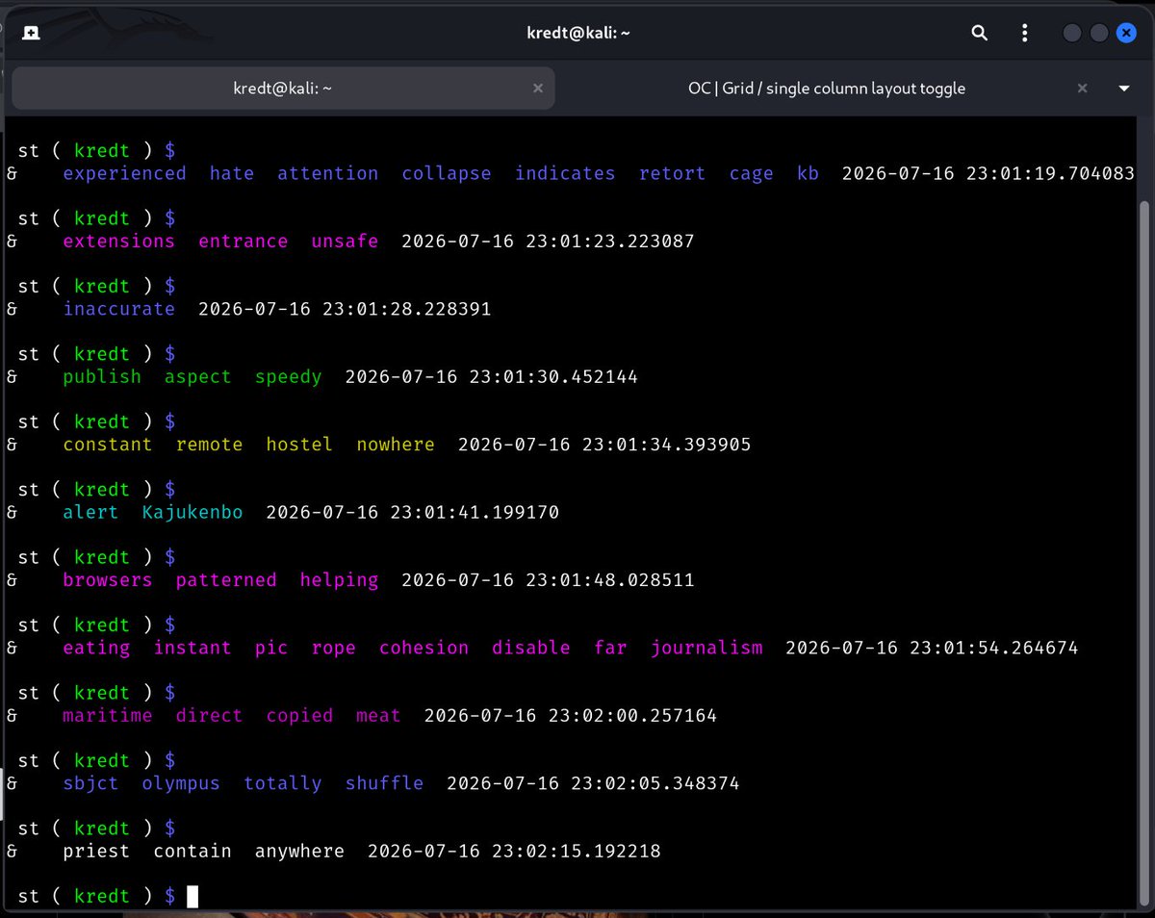The width and height of the screenshot is (1155, 918).
Task: Click the word 'patterned' in output
Action: (x=226, y=580)
